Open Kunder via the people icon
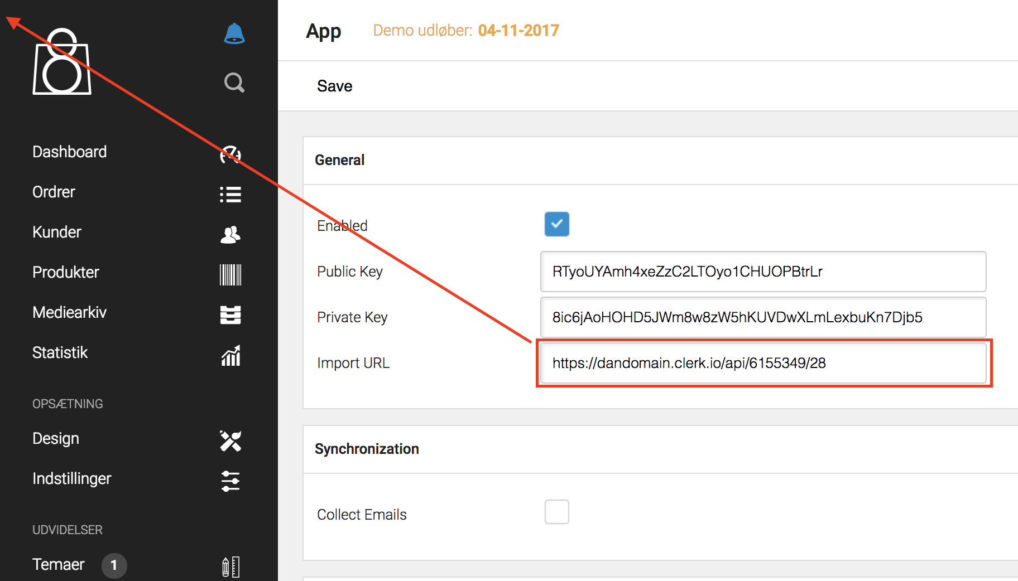The height and width of the screenshot is (581, 1018). pyautogui.click(x=231, y=234)
